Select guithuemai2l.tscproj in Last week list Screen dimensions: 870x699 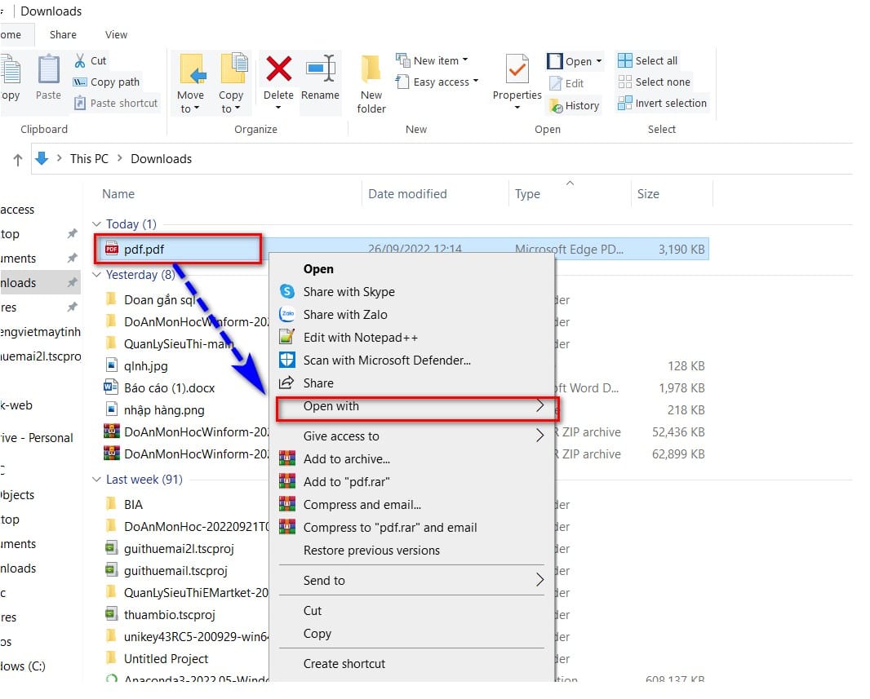pos(179,549)
